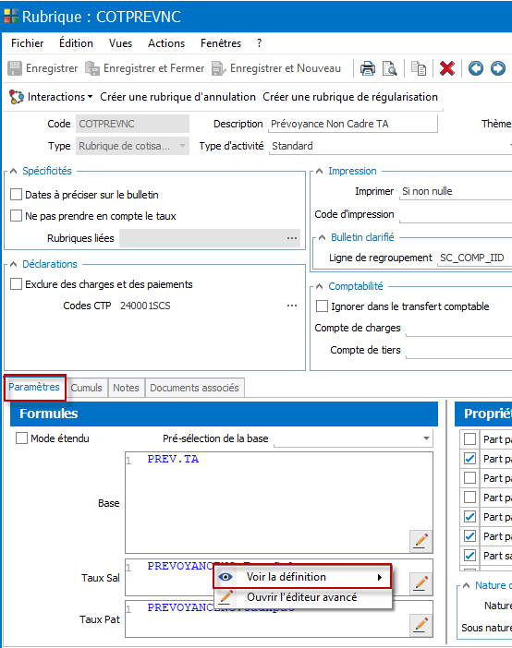Image resolution: width=512 pixels, height=648 pixels.
Task: Check Ne pas prendre en compte le taux
Action: pyautogui.click(x=16, y=216)
